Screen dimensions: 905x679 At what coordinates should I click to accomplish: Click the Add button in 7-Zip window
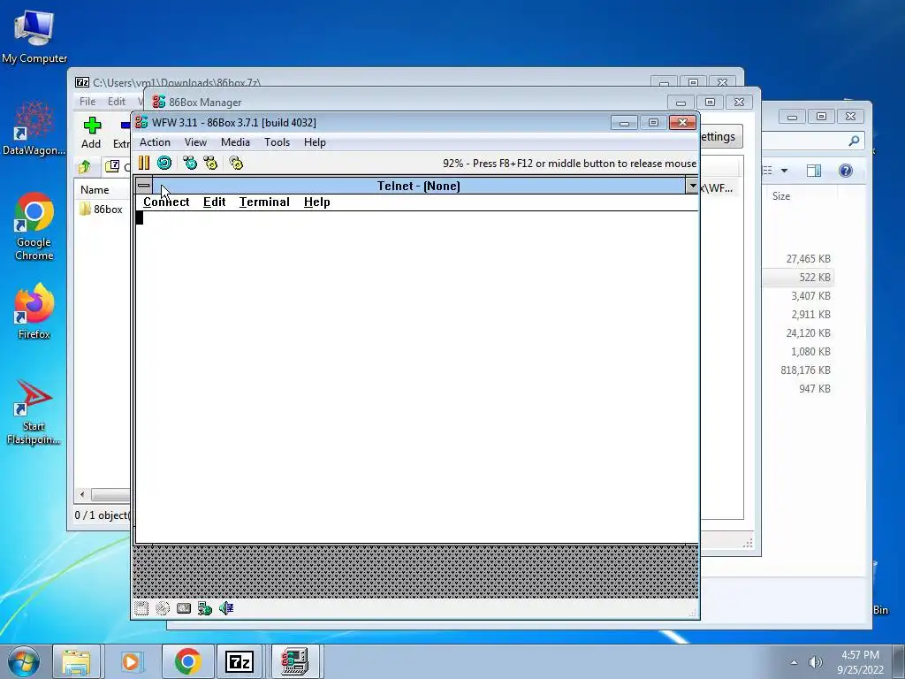(91, 133)
